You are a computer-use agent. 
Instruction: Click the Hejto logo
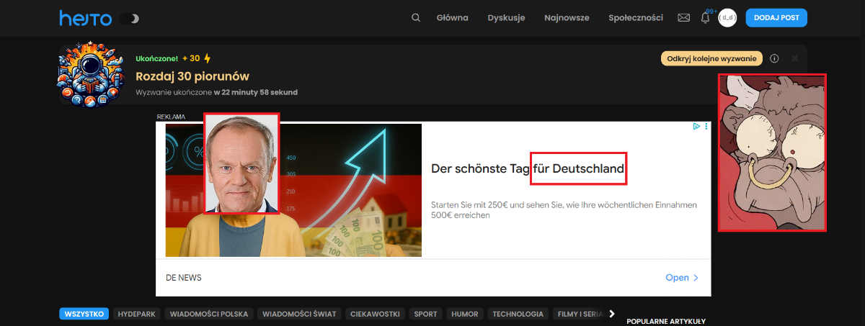[x=85, y=18]
